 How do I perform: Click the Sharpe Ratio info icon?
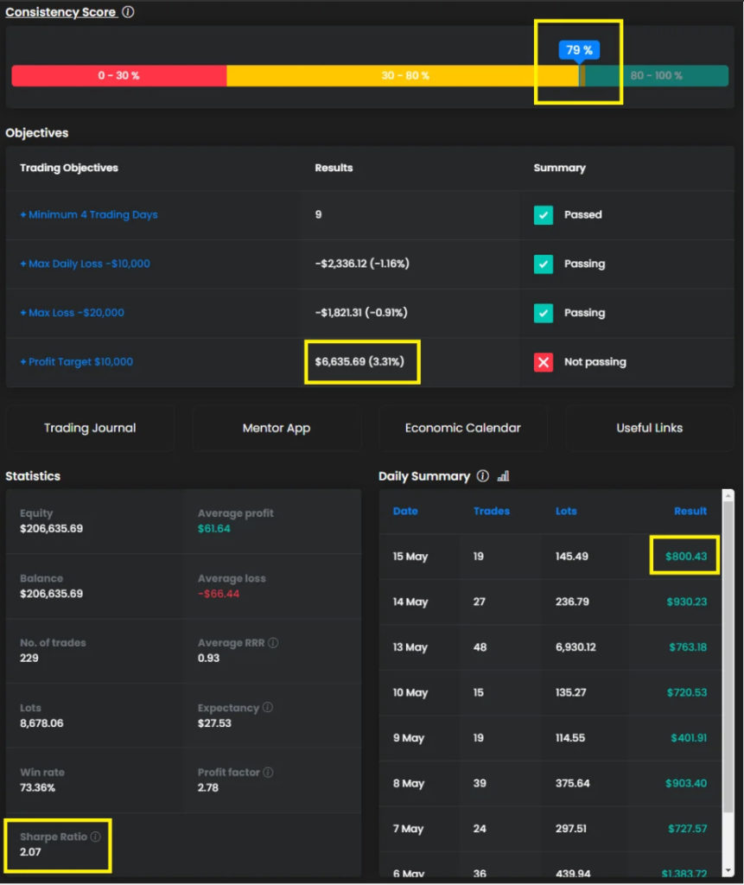tap(96, 837)
